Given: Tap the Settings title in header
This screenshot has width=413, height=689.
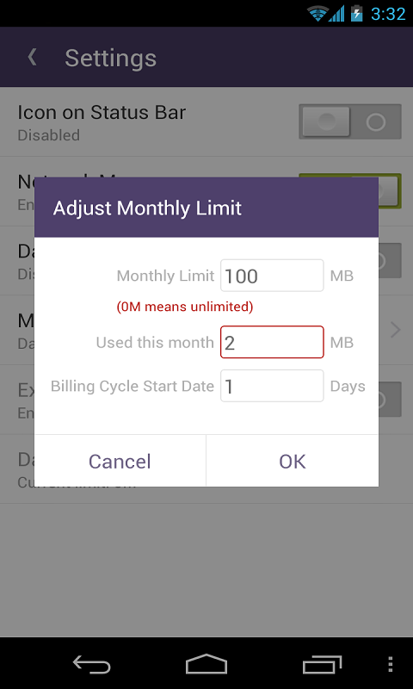Looking at the screenshot, I should pos(111,58).
